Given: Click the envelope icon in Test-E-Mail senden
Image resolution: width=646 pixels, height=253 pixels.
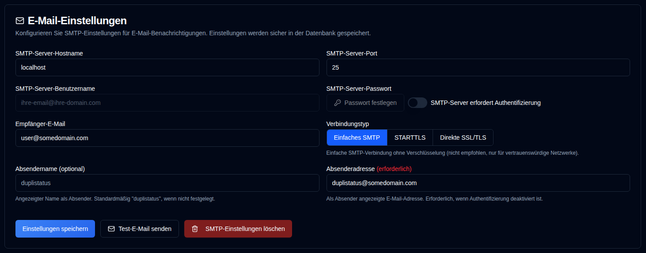Looking at the screenshot, I should coord(111,229).
